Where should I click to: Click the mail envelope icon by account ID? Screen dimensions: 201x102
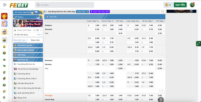[x=37, y=30]
